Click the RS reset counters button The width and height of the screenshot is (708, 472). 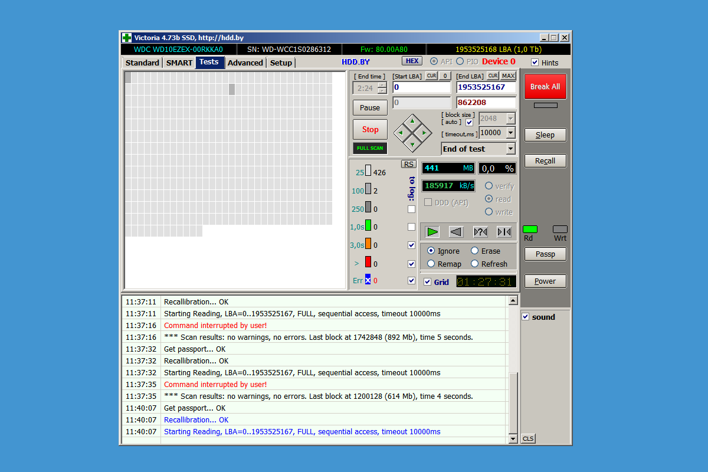(408, 164)
